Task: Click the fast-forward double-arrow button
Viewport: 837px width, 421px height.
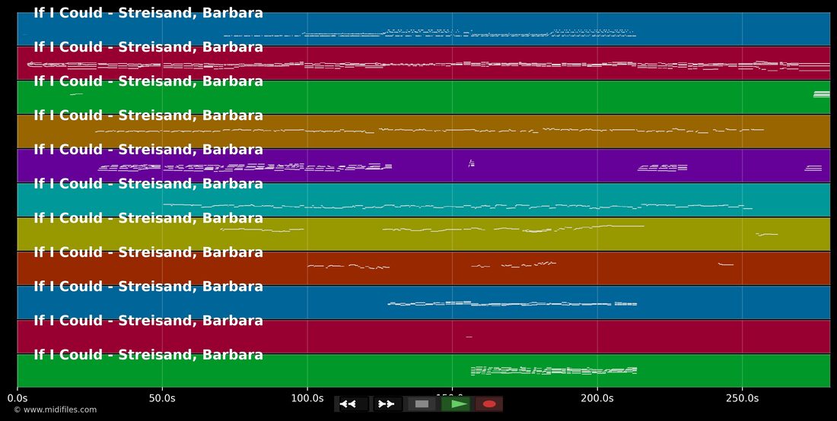Action: point(387,404)
